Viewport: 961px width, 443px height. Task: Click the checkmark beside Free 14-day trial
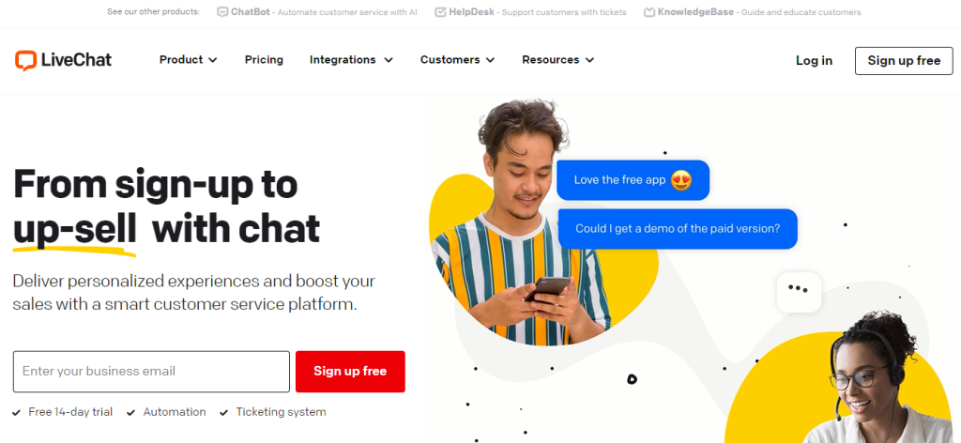coord(17,412)
